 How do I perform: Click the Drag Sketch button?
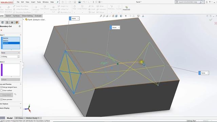point(6,95)
